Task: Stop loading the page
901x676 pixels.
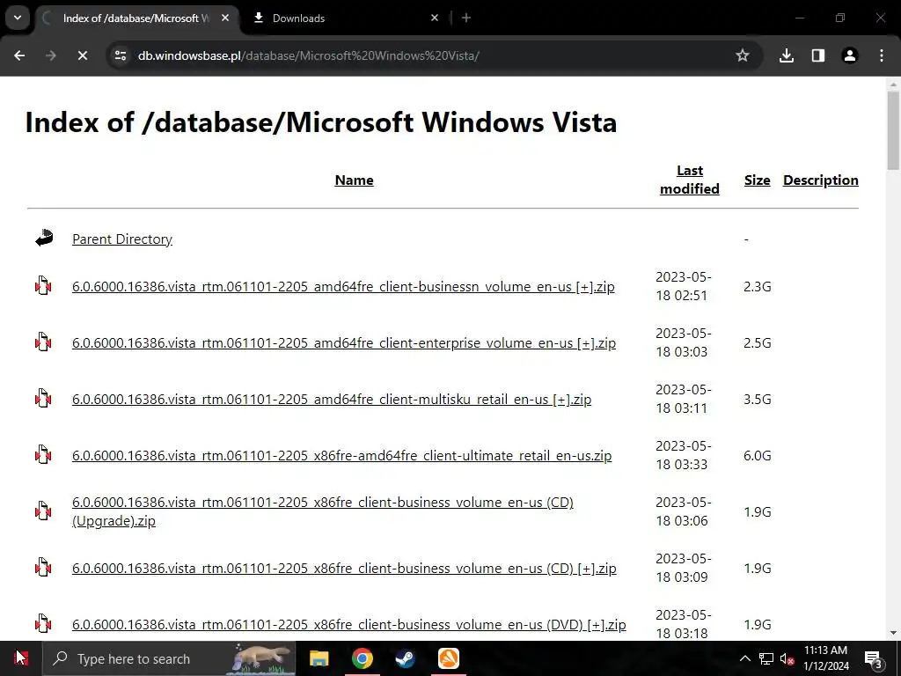Action: pos(82,55)
